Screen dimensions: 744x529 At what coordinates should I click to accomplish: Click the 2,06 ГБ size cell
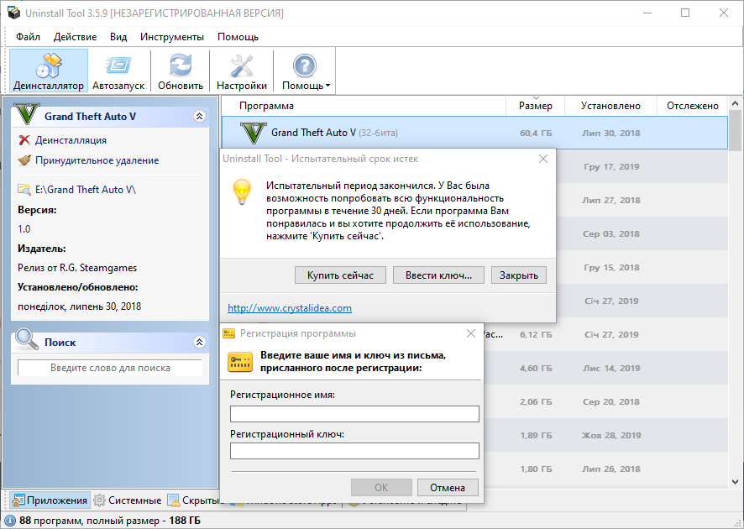coord(536,402)
